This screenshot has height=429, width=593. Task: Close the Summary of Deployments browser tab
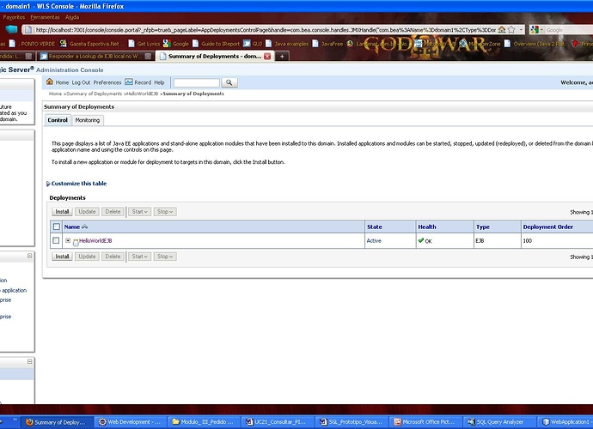267,57
